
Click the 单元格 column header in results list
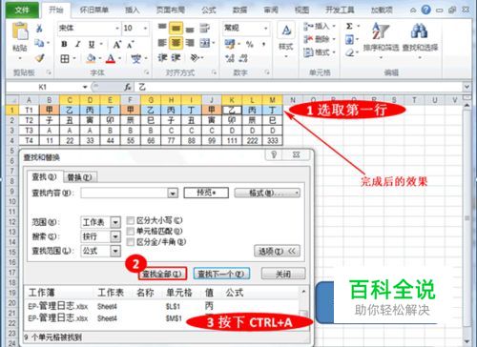pyautogui.click(x=179, y=293)
